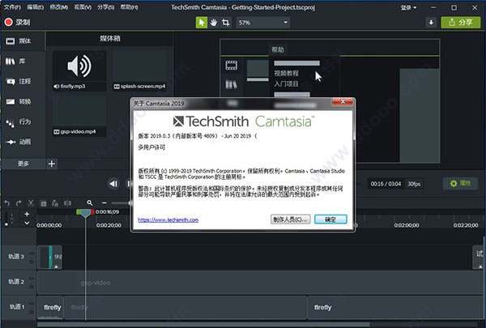Click the download arrow icon beside Share
This screenshot has height=328, width=486.
tap(431, 23)
